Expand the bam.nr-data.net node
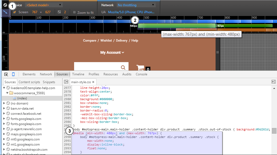 4,108
